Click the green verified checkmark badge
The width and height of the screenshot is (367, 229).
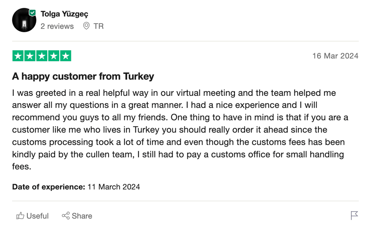tap(32, 13)
